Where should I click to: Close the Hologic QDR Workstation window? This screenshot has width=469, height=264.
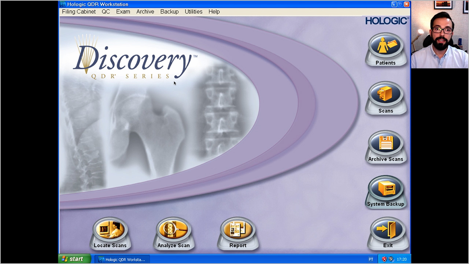[x=406, y=4]
